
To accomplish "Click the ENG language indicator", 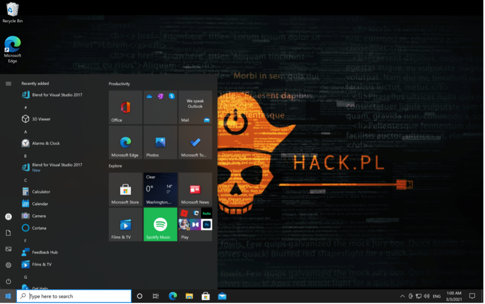I will (437, 296).
